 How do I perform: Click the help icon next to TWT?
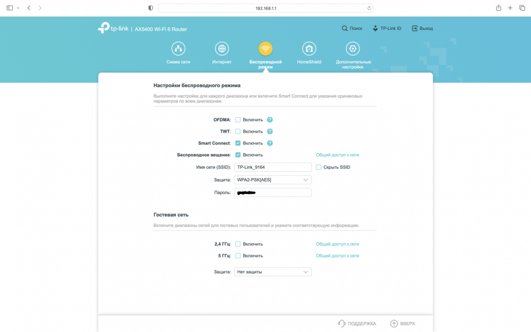tap(270, 131)
